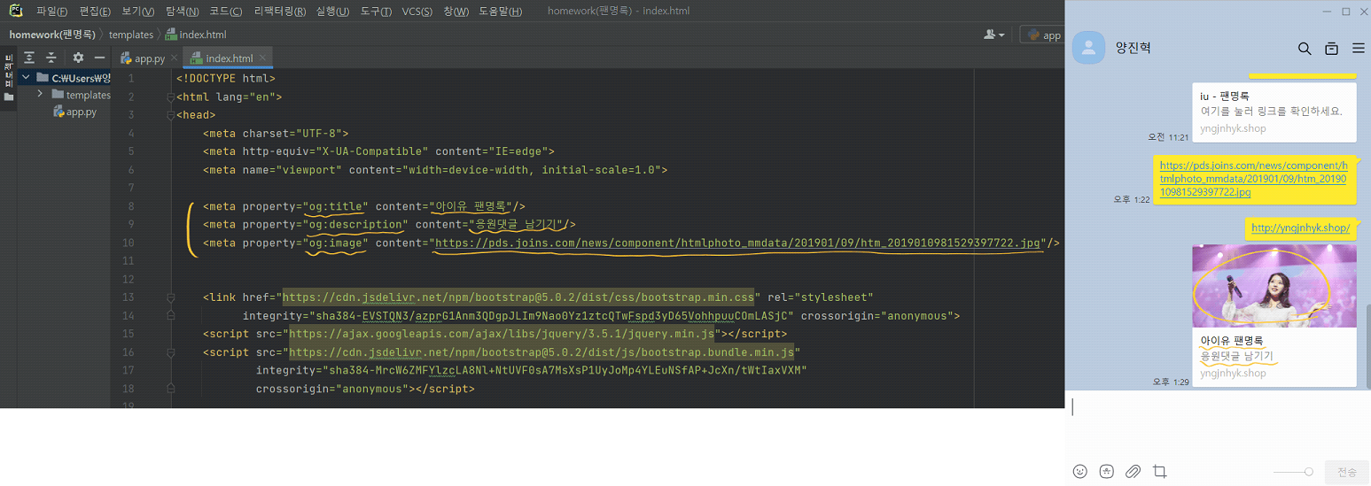Hide the project tool window
Viewport: 1371px width, 486px height.
(x=100, y=58)
